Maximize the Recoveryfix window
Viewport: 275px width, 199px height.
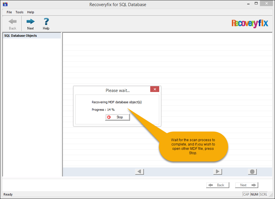[x=256, y=3]
